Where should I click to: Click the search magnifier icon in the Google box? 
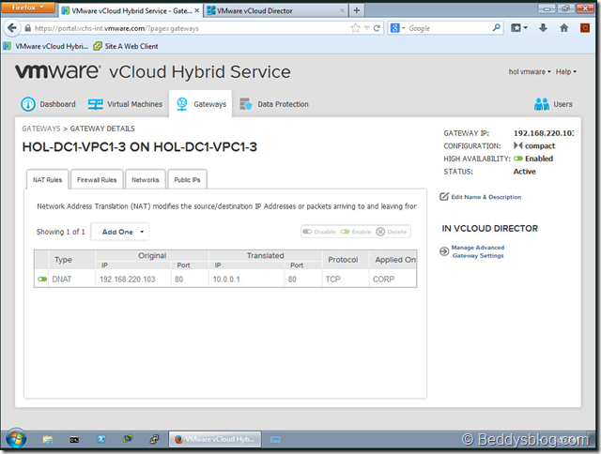coord(496,28)
